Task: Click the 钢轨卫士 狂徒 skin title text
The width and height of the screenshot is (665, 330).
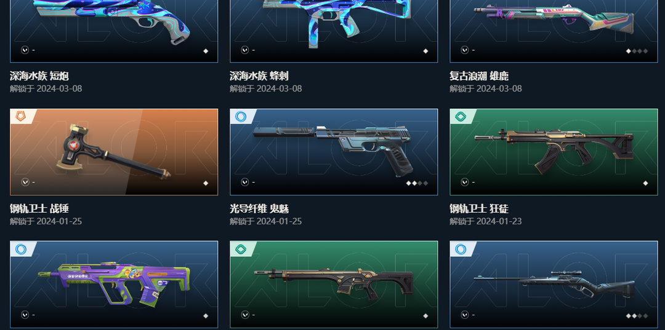Action: point(479,208)
